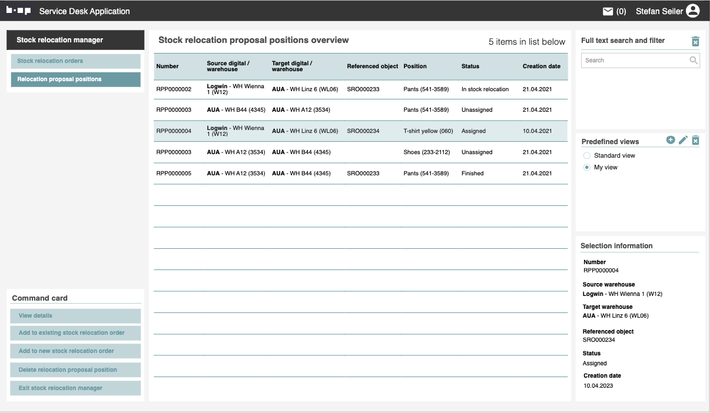Sort by the Creation date column header
710x413 pixels.
coord(541,66)
